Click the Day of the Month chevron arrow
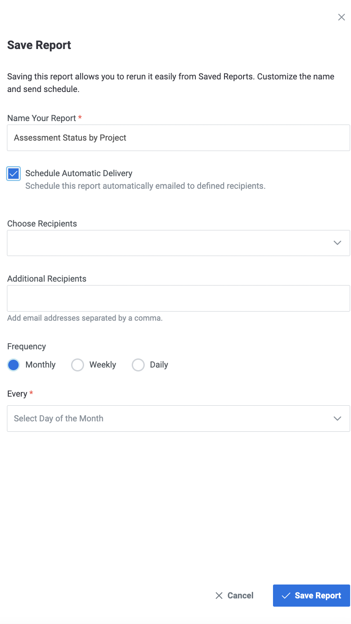The width and height of the screenshot is (351, 624). coord(338,419)
